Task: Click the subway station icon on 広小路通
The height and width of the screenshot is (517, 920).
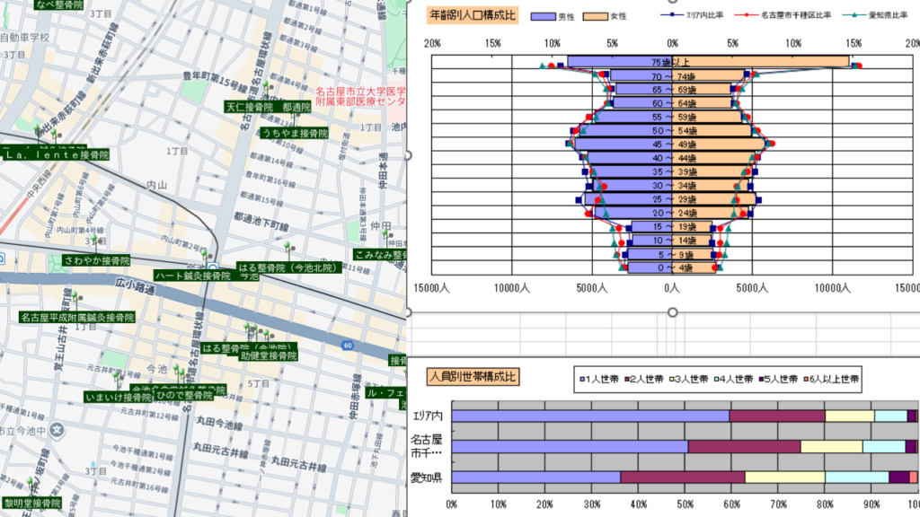Action: (x=215, y=267)
